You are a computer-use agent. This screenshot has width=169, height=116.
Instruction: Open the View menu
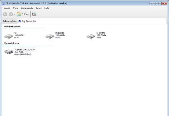15,8
